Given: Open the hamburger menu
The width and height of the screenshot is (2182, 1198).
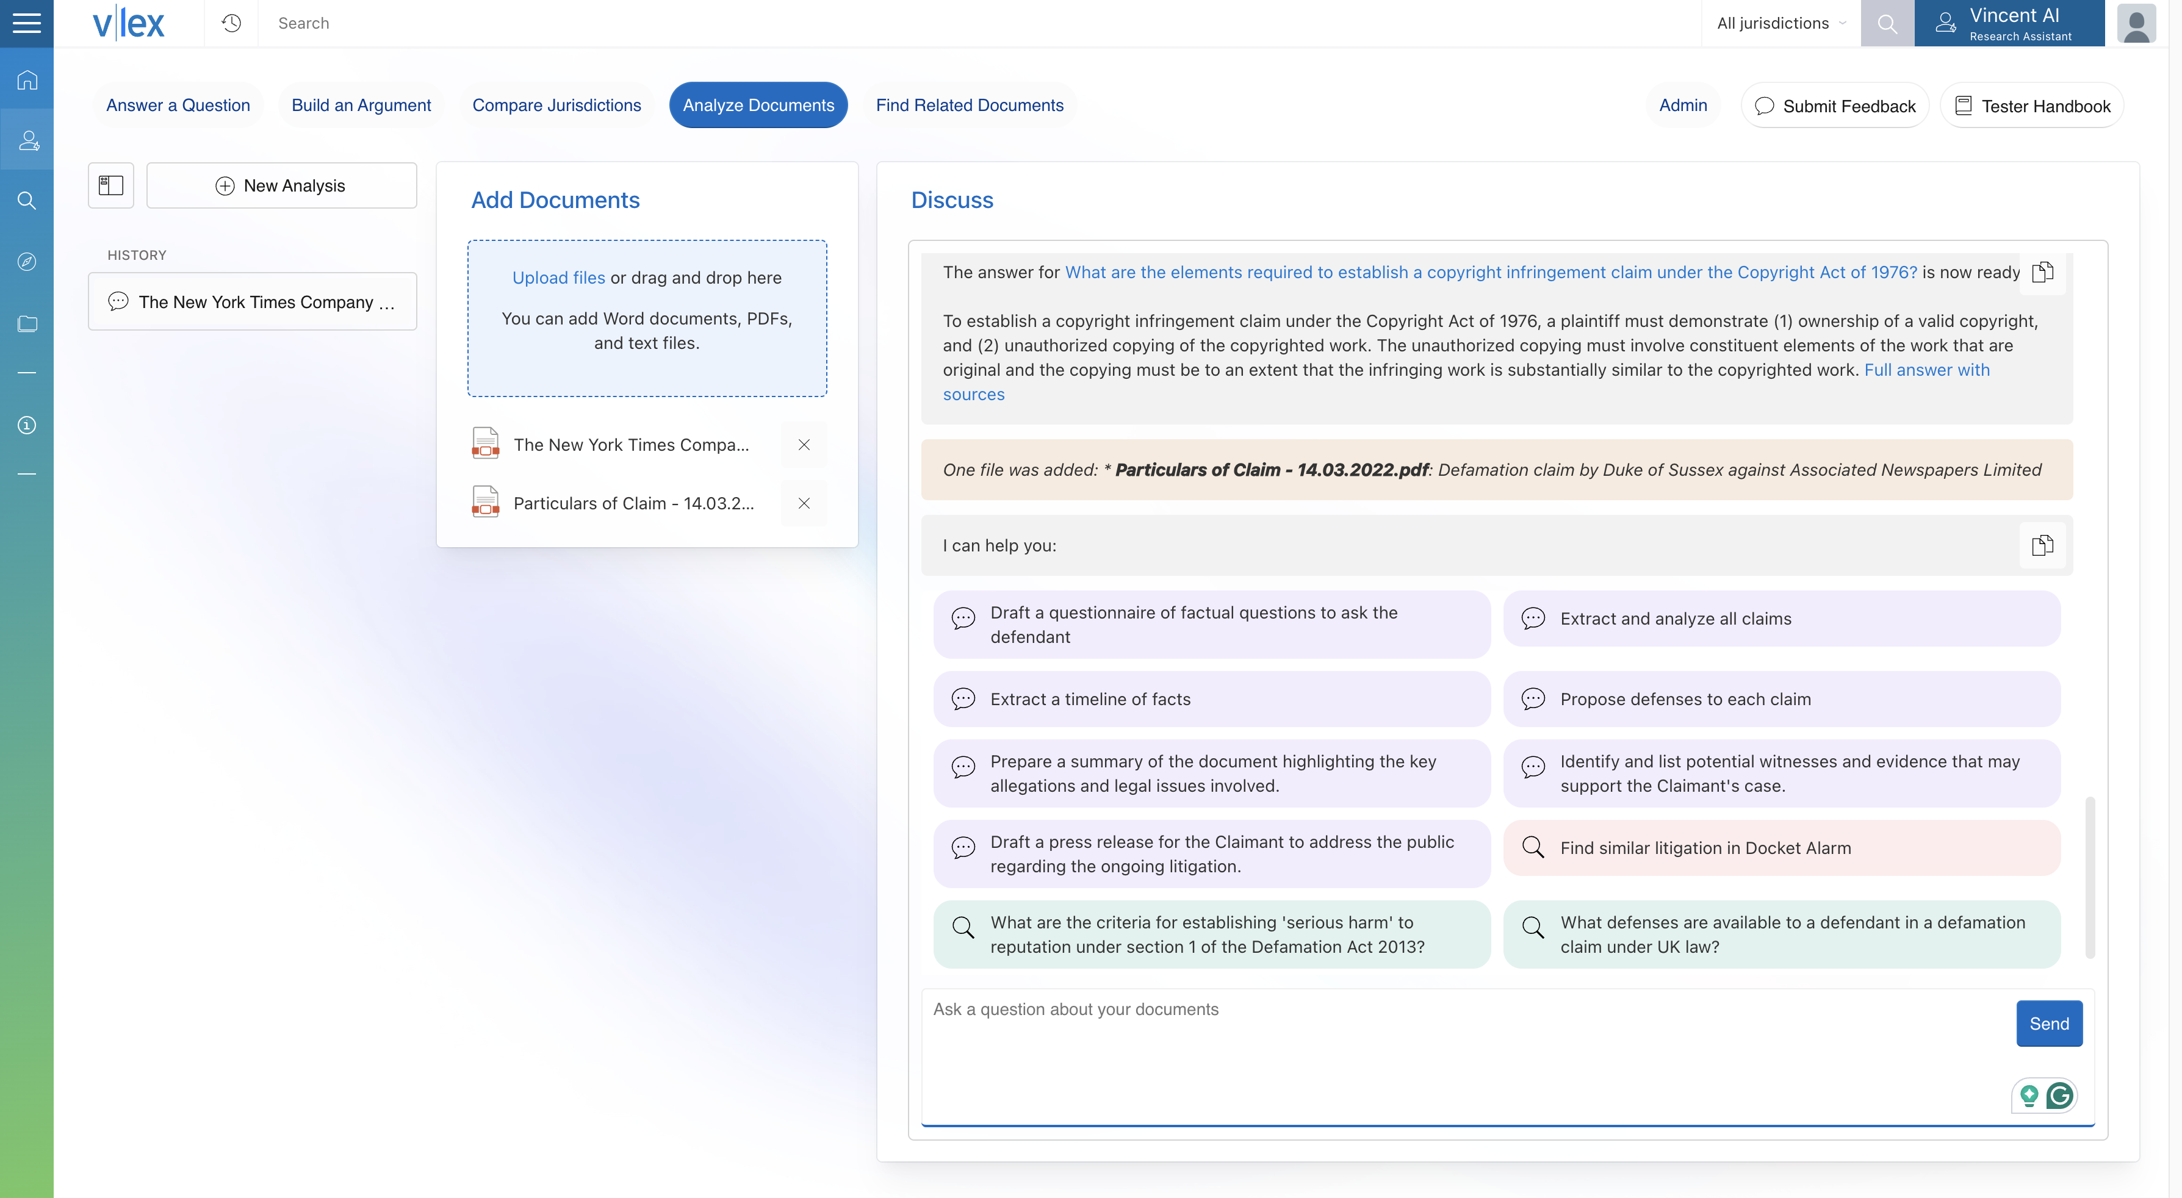Looking at the screenshot, I should tap(26, 23).
